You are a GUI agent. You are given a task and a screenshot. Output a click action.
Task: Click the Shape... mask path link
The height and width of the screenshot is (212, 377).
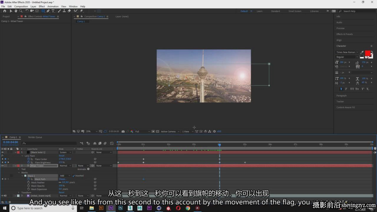(x=62, y=179)
